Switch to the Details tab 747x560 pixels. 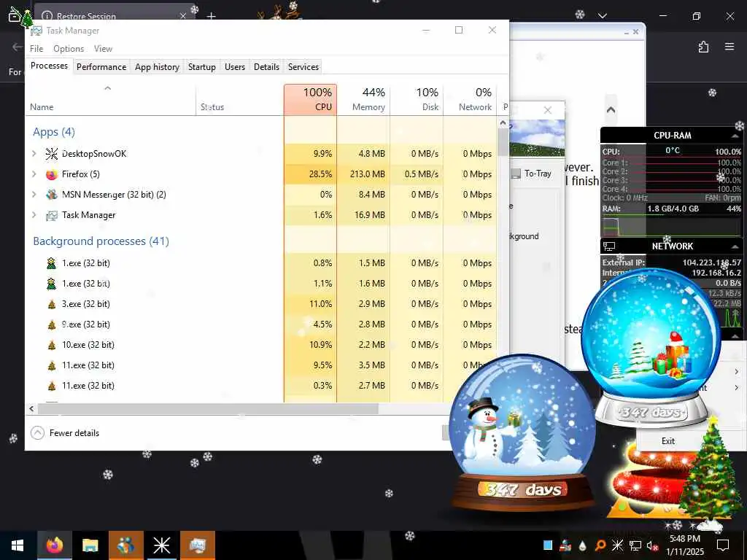266,67
